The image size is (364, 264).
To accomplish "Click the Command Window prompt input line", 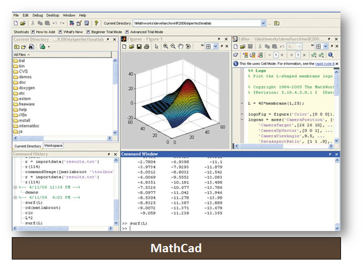I will click(229, 229).
